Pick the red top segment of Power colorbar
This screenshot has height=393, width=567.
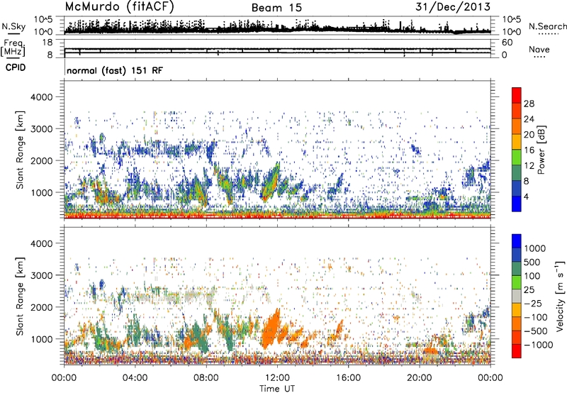[517, 95]
